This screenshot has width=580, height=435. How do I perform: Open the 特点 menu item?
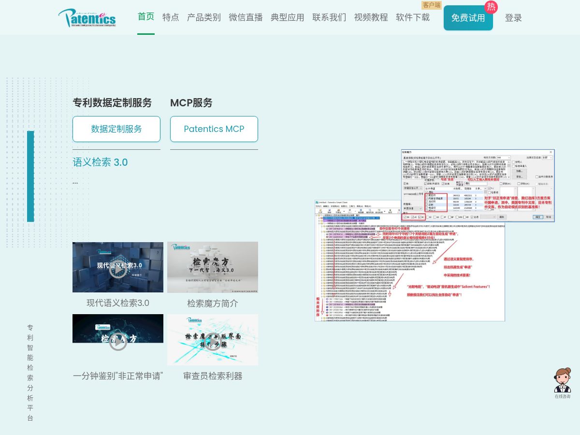point(171,17)
